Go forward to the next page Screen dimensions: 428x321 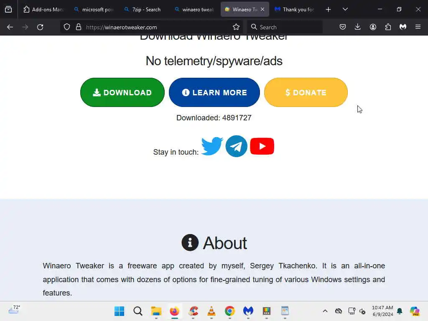pos(25,27)
